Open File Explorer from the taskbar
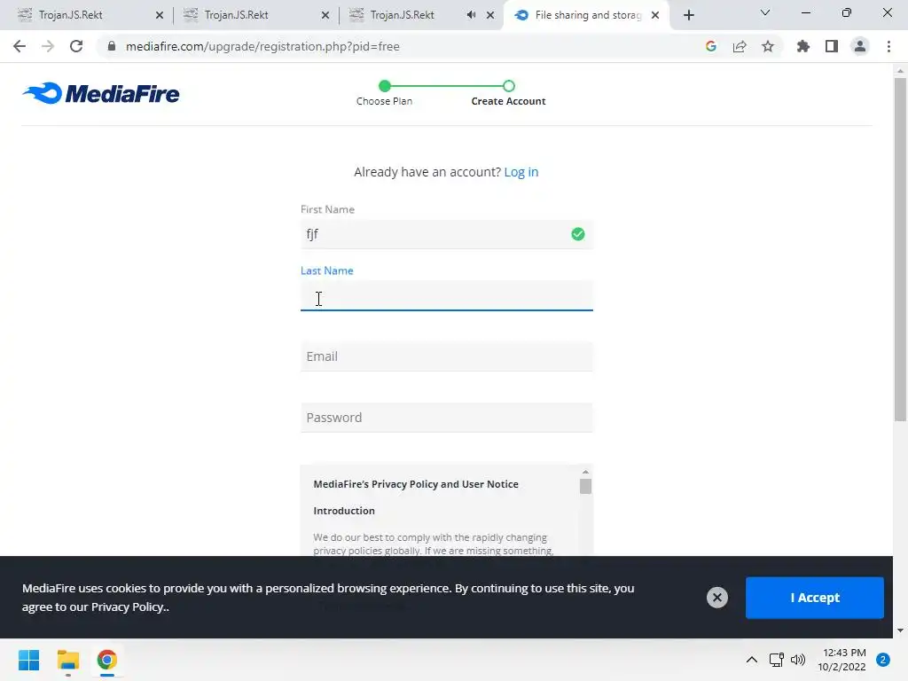The width and height of the screenshot is (908, 681). pos(67,660)
